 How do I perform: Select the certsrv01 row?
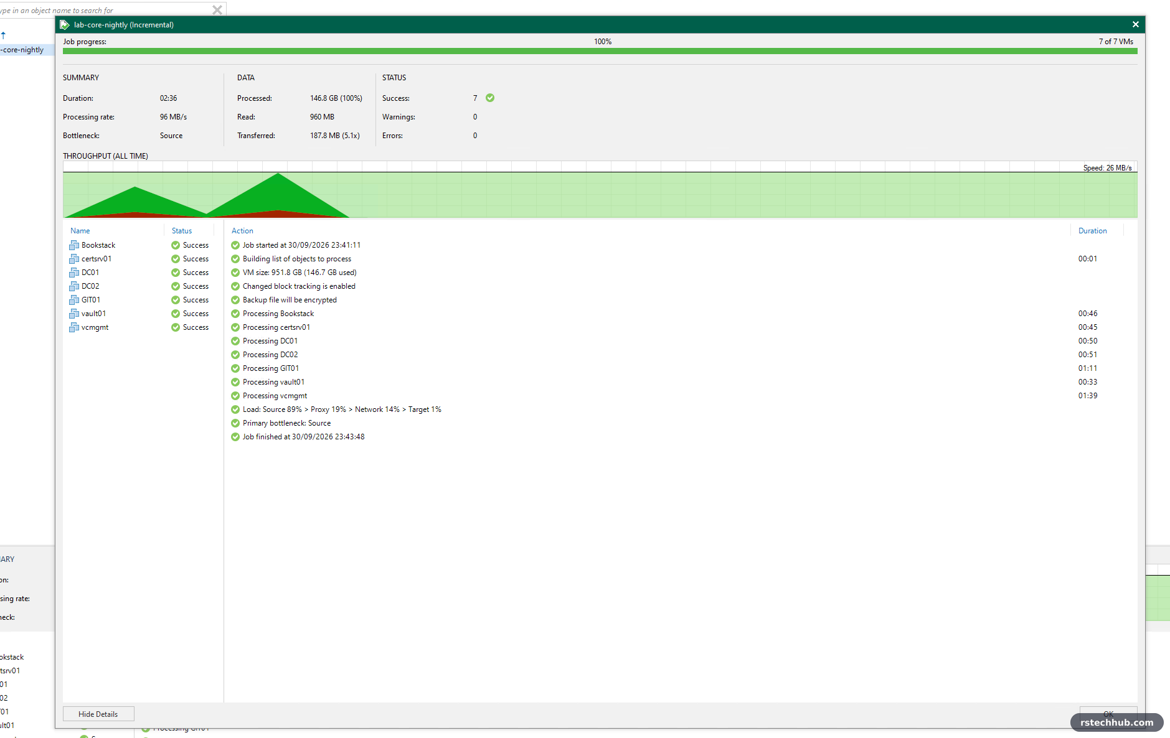142,259
